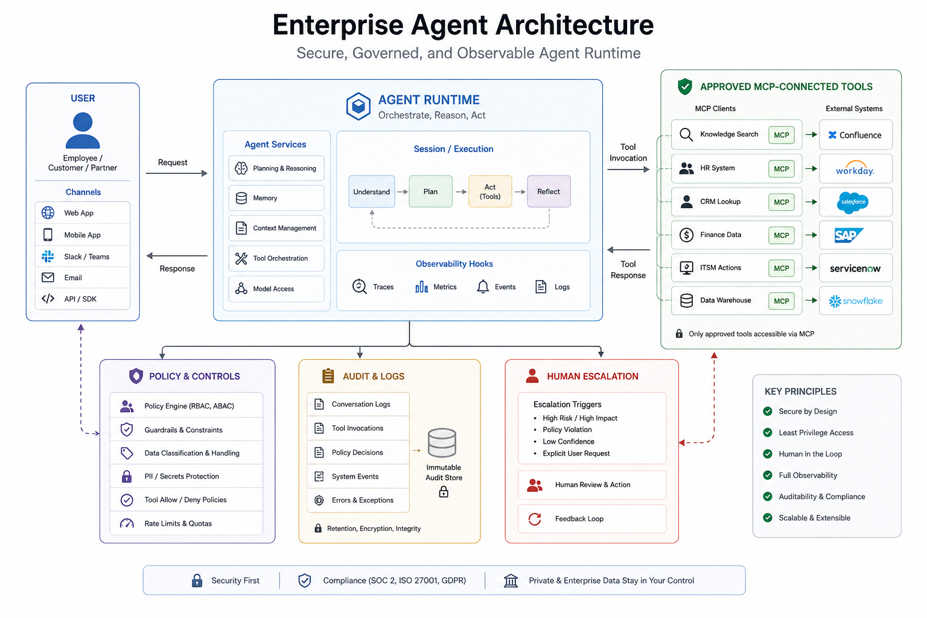Click the HR System people icon

point(686,168)
